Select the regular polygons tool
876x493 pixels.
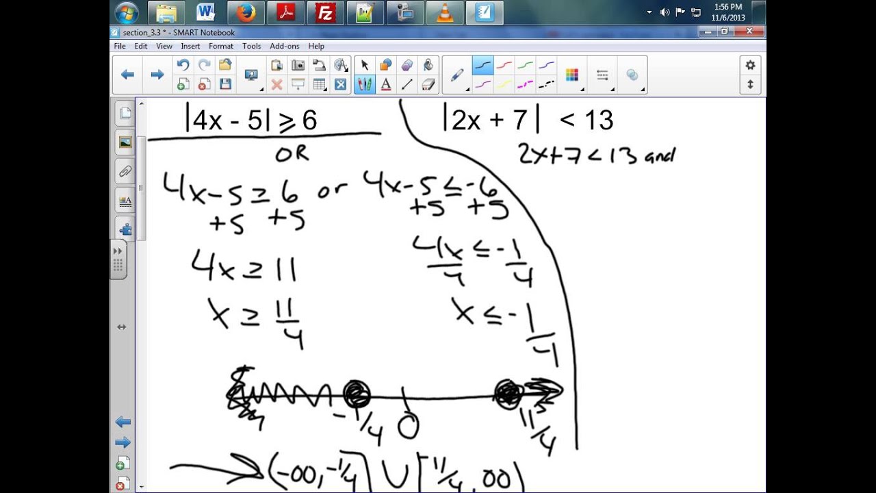407,65
